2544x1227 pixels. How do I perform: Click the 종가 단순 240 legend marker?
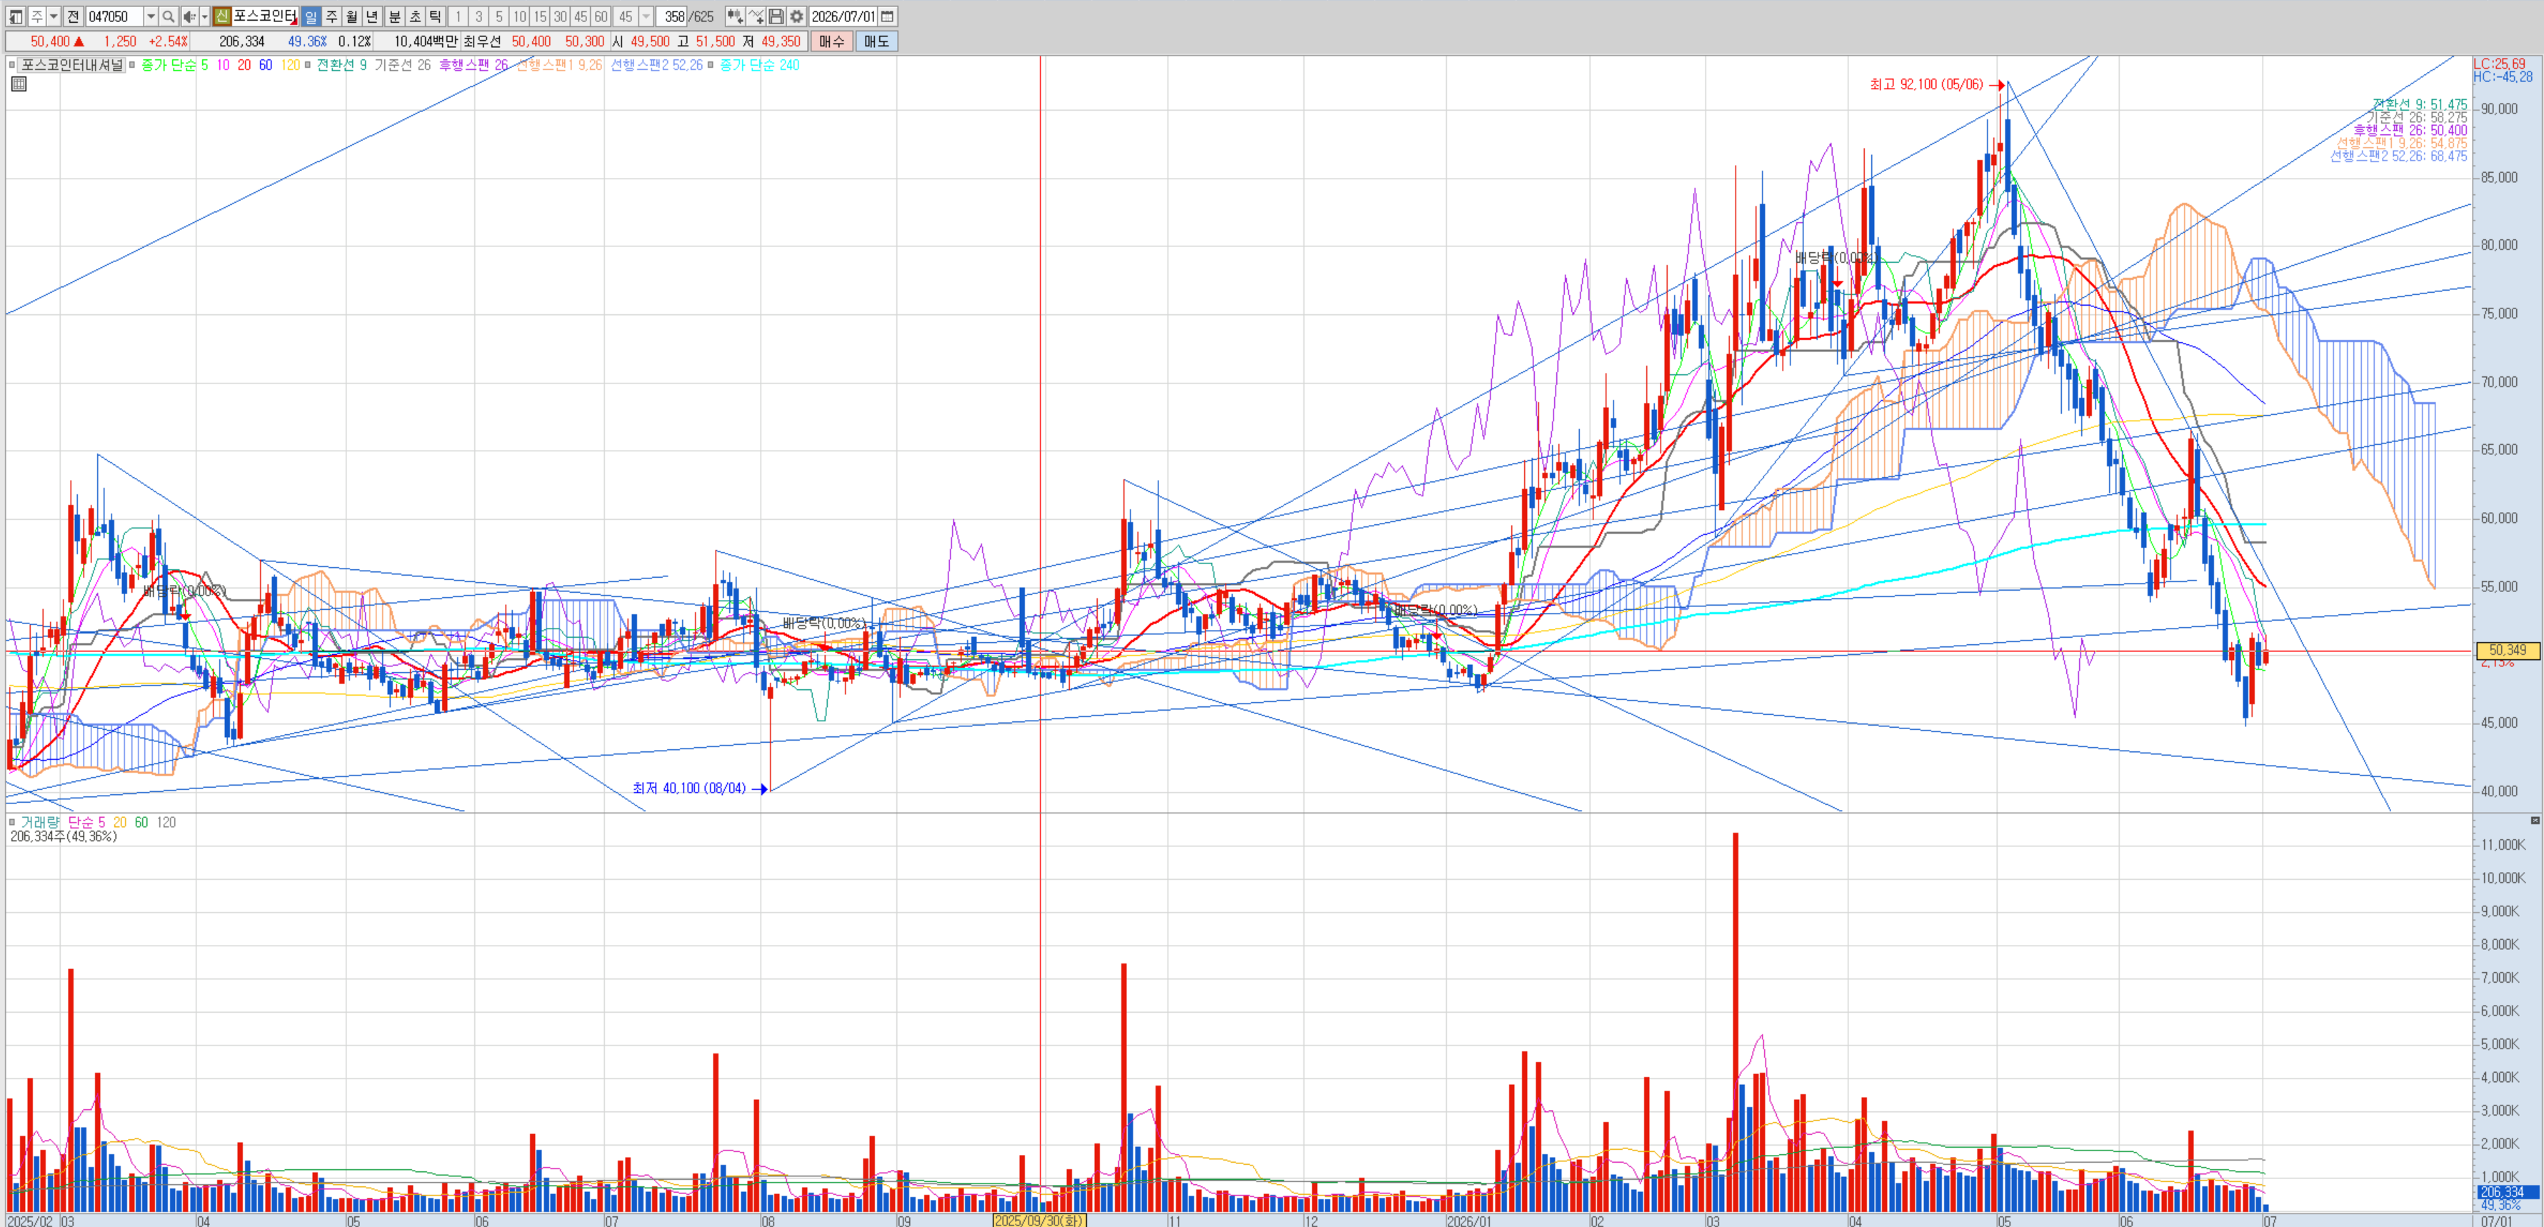tap(711, 65)
